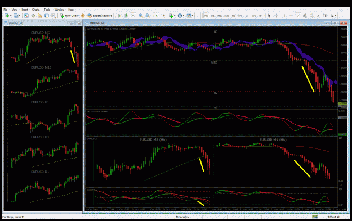The width and height of the screenshot is (352, 221).
Task: Set timeframe to D1
Action: (247, 16)
